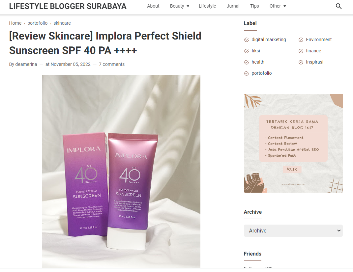Click check icon beside fiksi label

(x=247, y=51)
